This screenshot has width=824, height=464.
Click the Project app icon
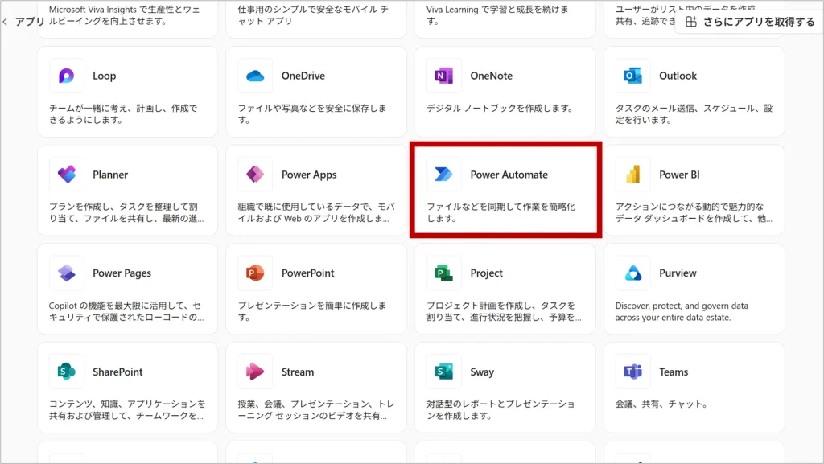(443, 273)
